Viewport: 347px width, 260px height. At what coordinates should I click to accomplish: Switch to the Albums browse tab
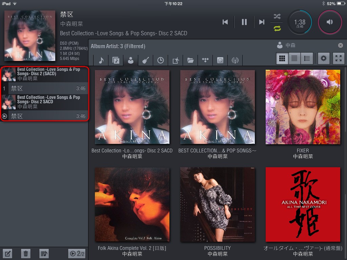(x=116, y=60)
